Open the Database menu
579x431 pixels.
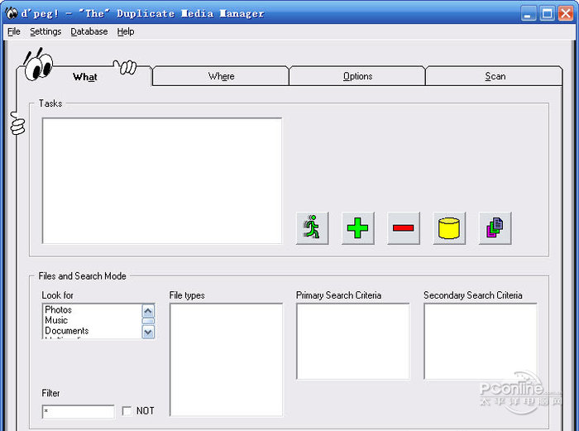point(89,31)
